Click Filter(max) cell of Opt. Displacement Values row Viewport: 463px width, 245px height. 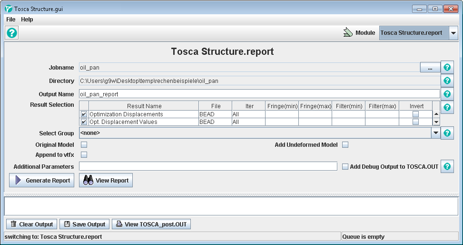383,122
